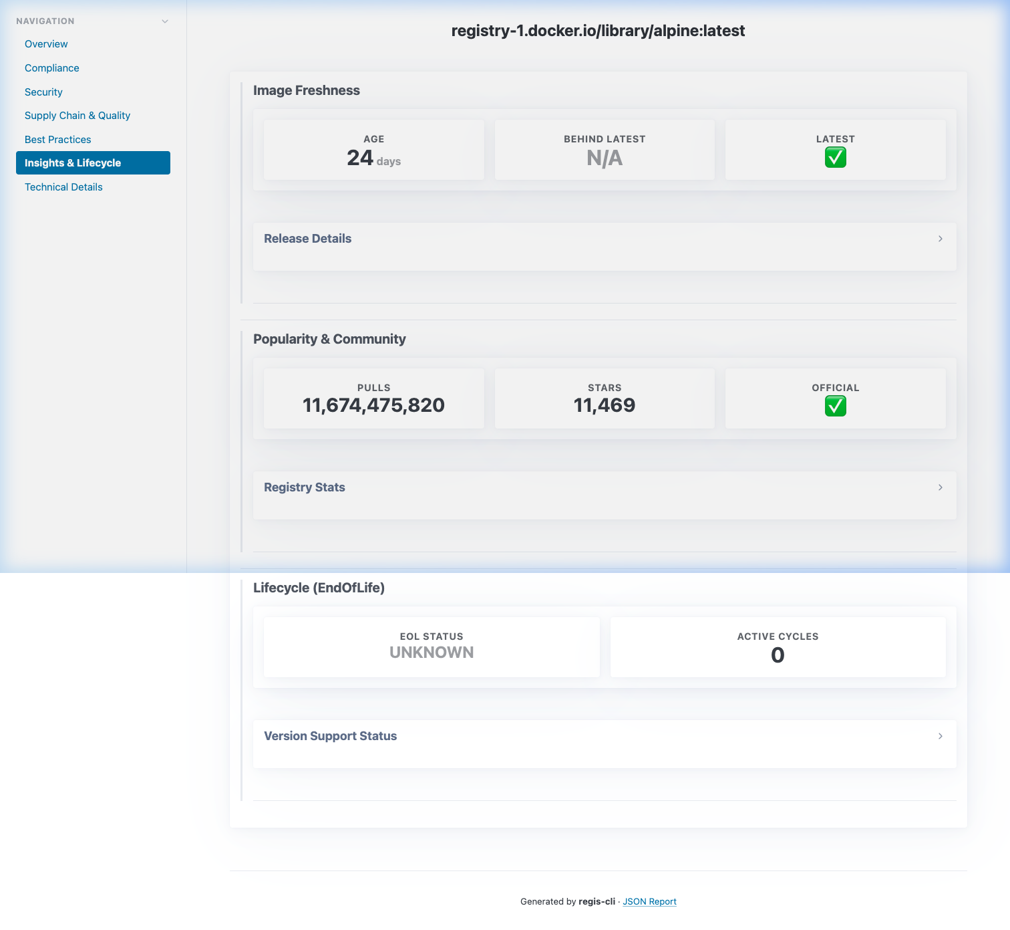Select the Technical Details navigation entry
1010x930 pixels.
pyautogui.click(x=63, y=187)
